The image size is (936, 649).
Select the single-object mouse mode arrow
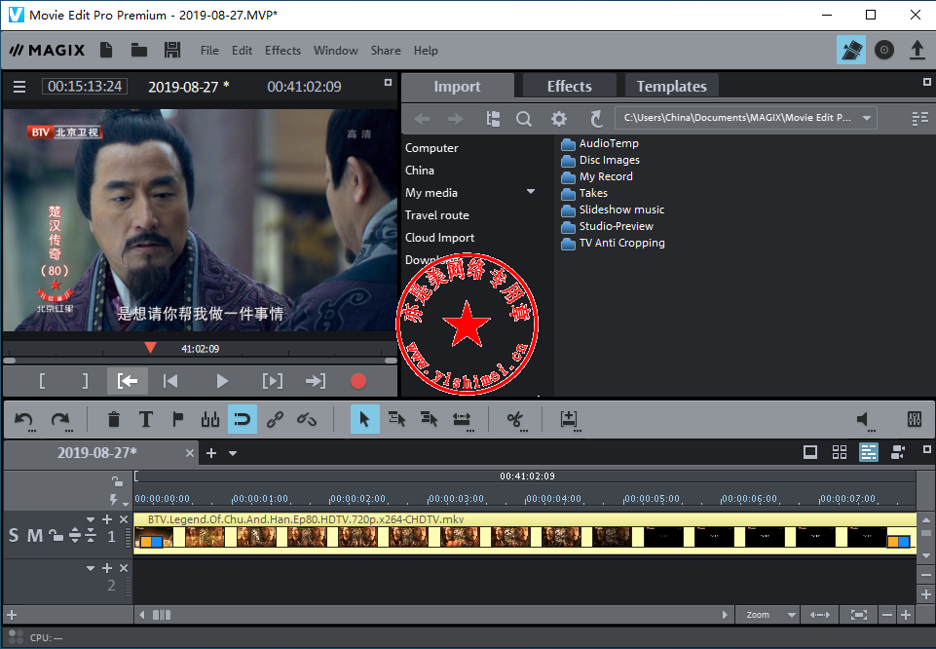tap(364, 419)
